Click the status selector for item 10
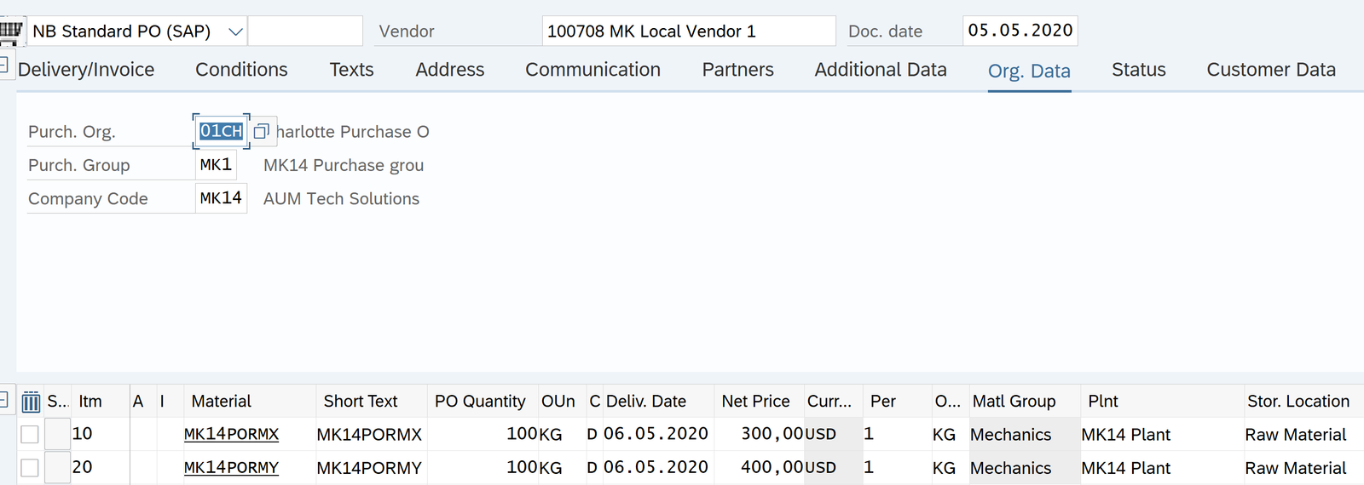This screenshot has width=1364, height=485. [57, 434]
